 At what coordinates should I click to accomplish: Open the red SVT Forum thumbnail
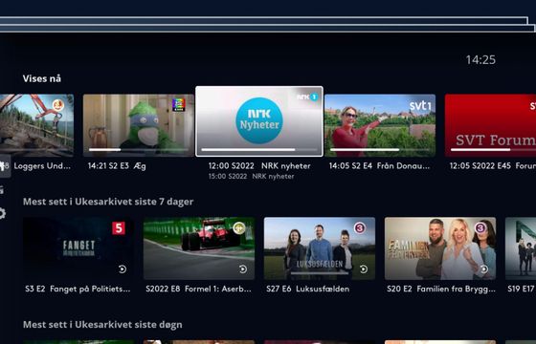point(490,125)
